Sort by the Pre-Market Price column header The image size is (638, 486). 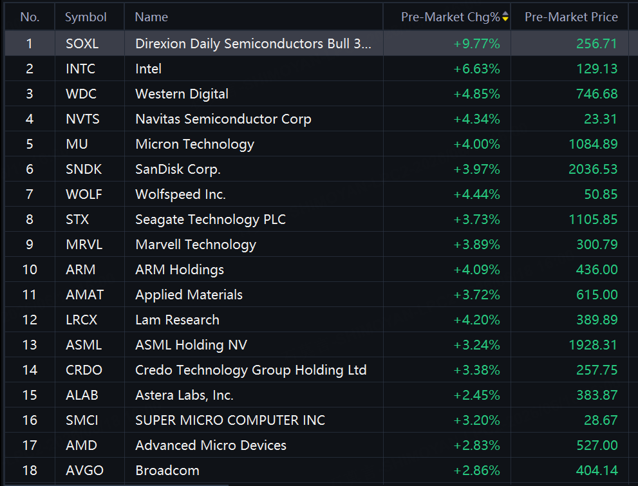click(x=571, y=17)
